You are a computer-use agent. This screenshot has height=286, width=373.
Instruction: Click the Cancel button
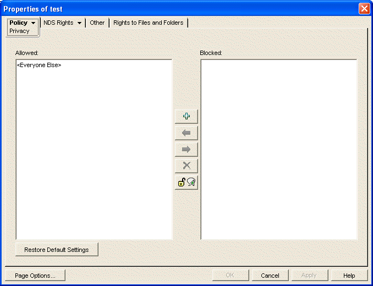point(270,276)
